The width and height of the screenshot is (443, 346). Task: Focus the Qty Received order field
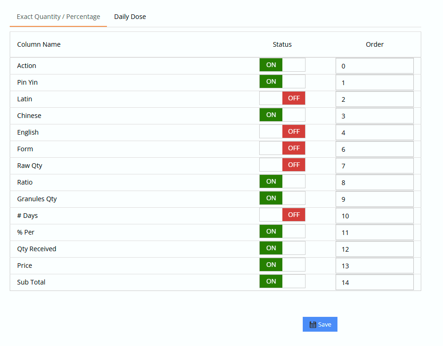click(x=374, y=249)
